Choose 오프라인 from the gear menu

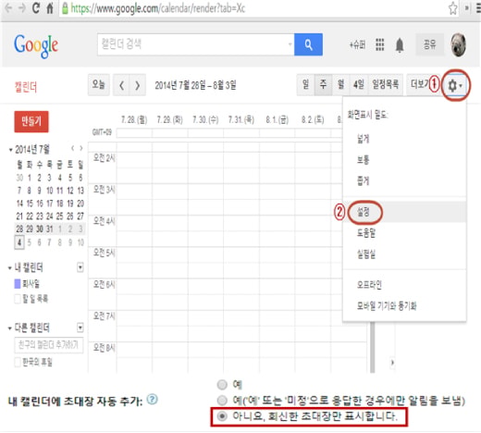coord(404,285)
